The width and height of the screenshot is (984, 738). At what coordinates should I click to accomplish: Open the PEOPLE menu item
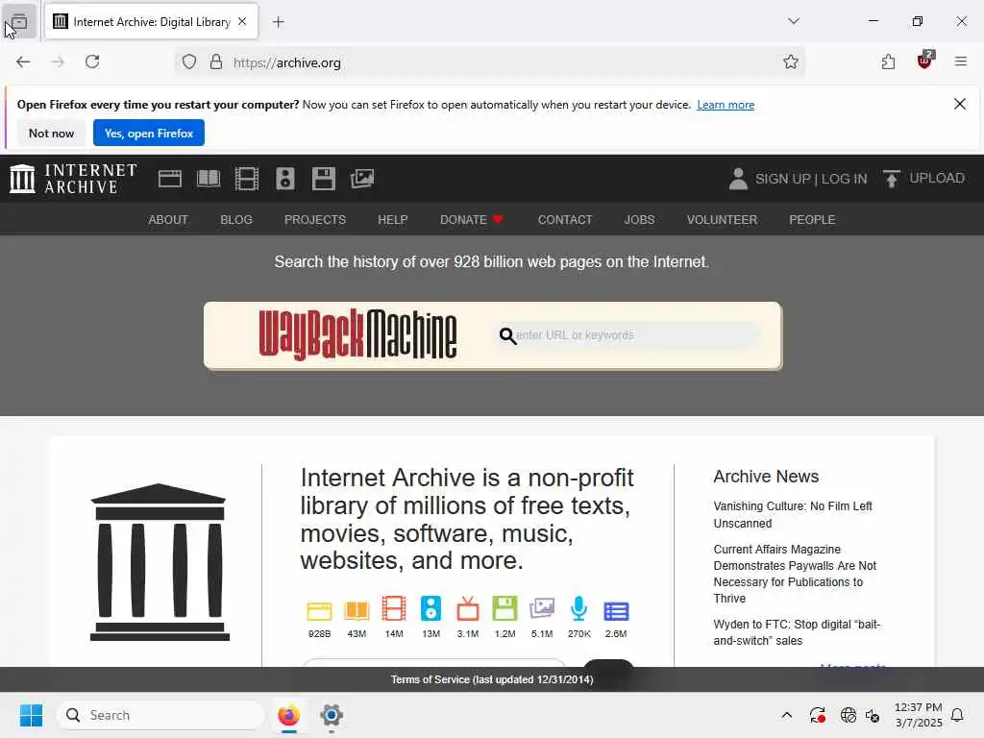(x=812, y=220)
